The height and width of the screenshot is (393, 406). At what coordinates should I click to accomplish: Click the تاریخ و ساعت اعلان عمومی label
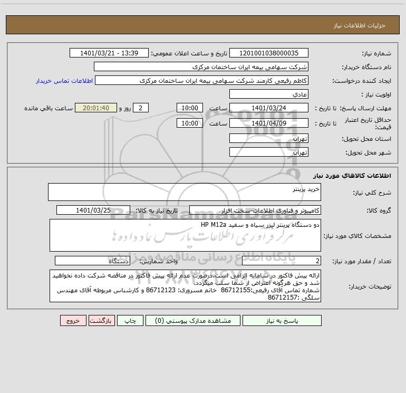click(189, 53)
